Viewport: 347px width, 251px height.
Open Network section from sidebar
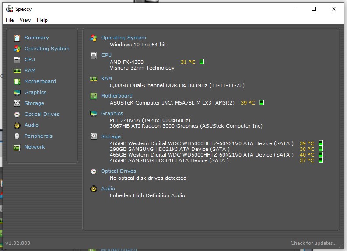click(35, 147)
